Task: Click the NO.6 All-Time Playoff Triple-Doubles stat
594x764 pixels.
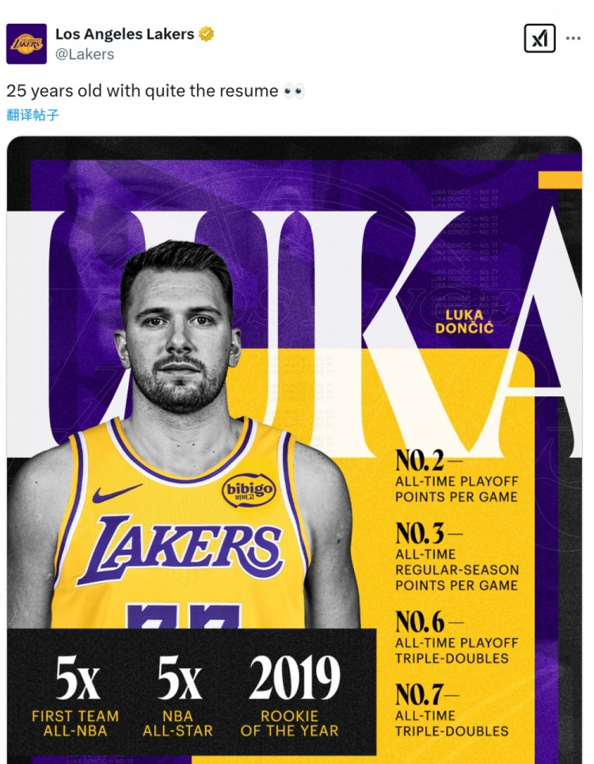Action: [456, 638]
